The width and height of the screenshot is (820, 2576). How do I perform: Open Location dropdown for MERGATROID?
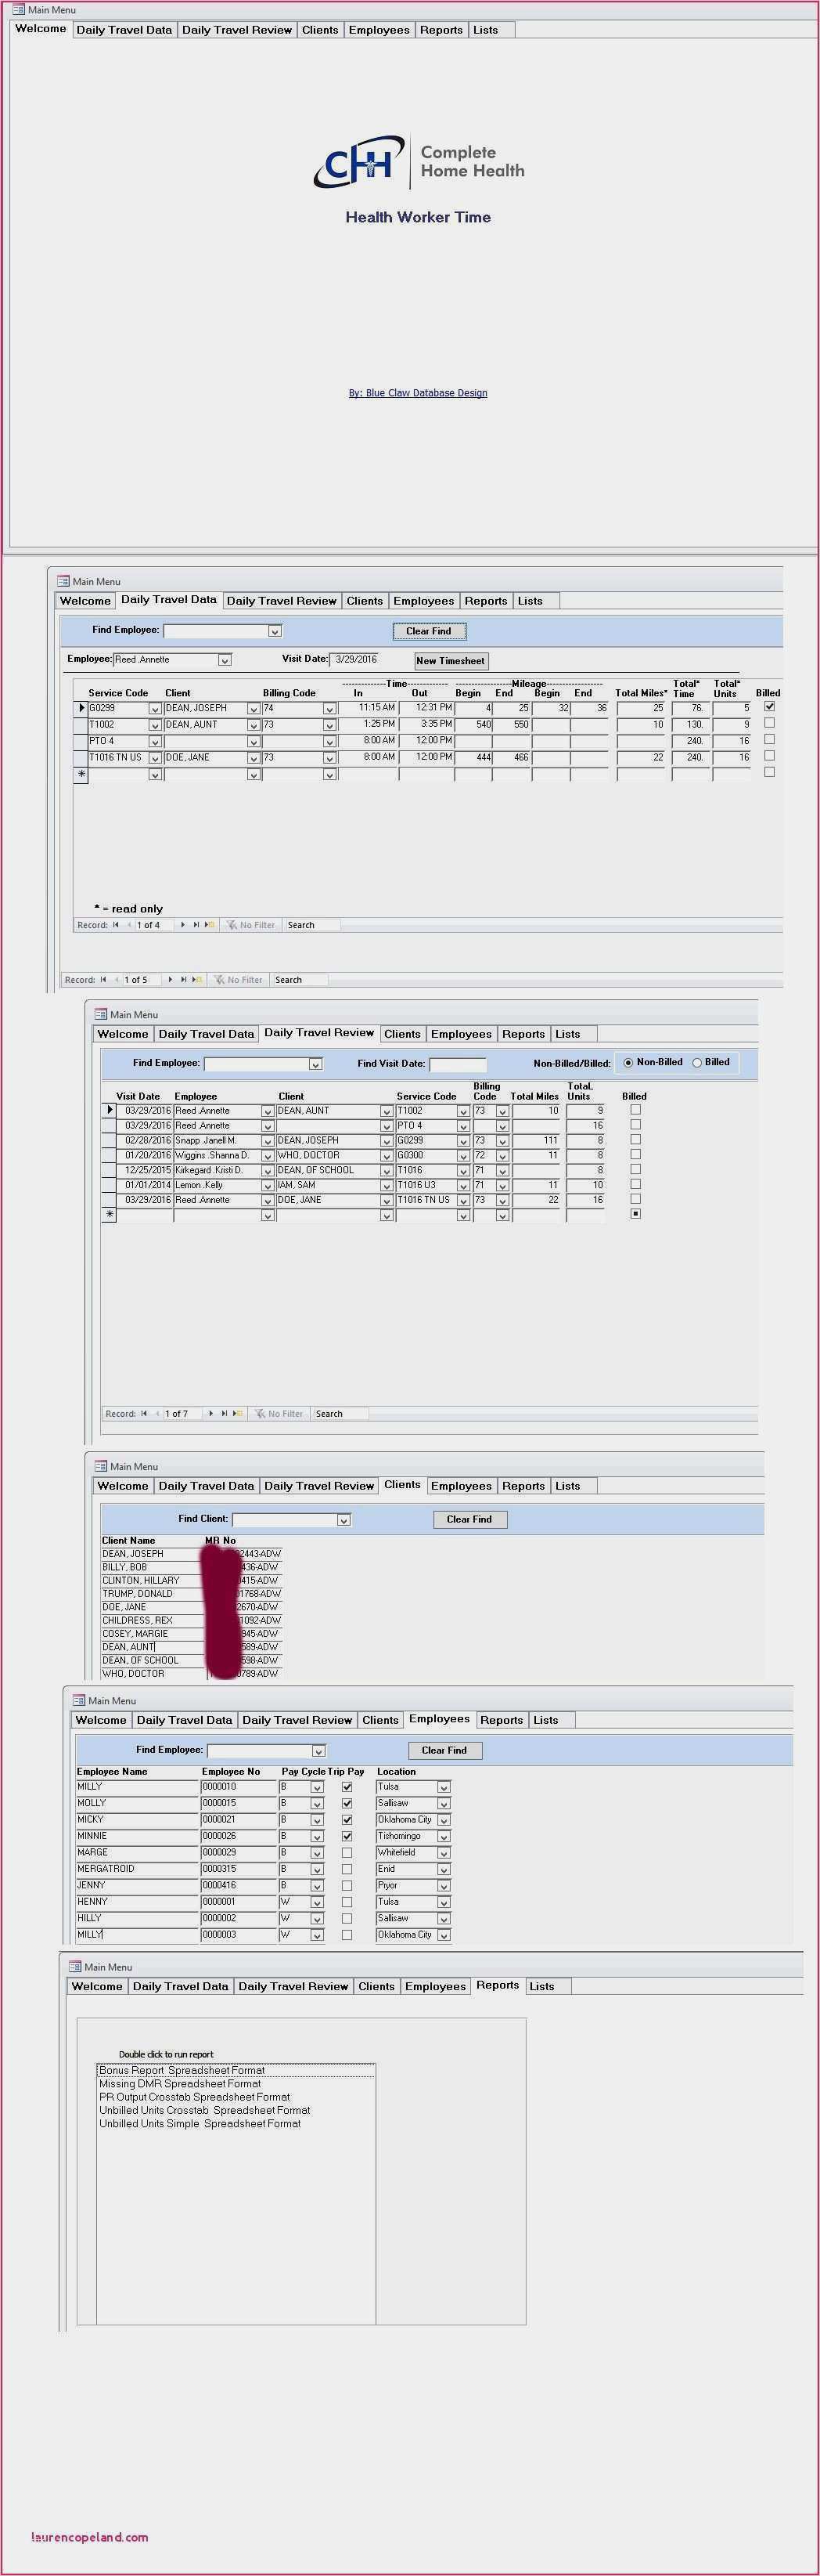coord(444,1869)
